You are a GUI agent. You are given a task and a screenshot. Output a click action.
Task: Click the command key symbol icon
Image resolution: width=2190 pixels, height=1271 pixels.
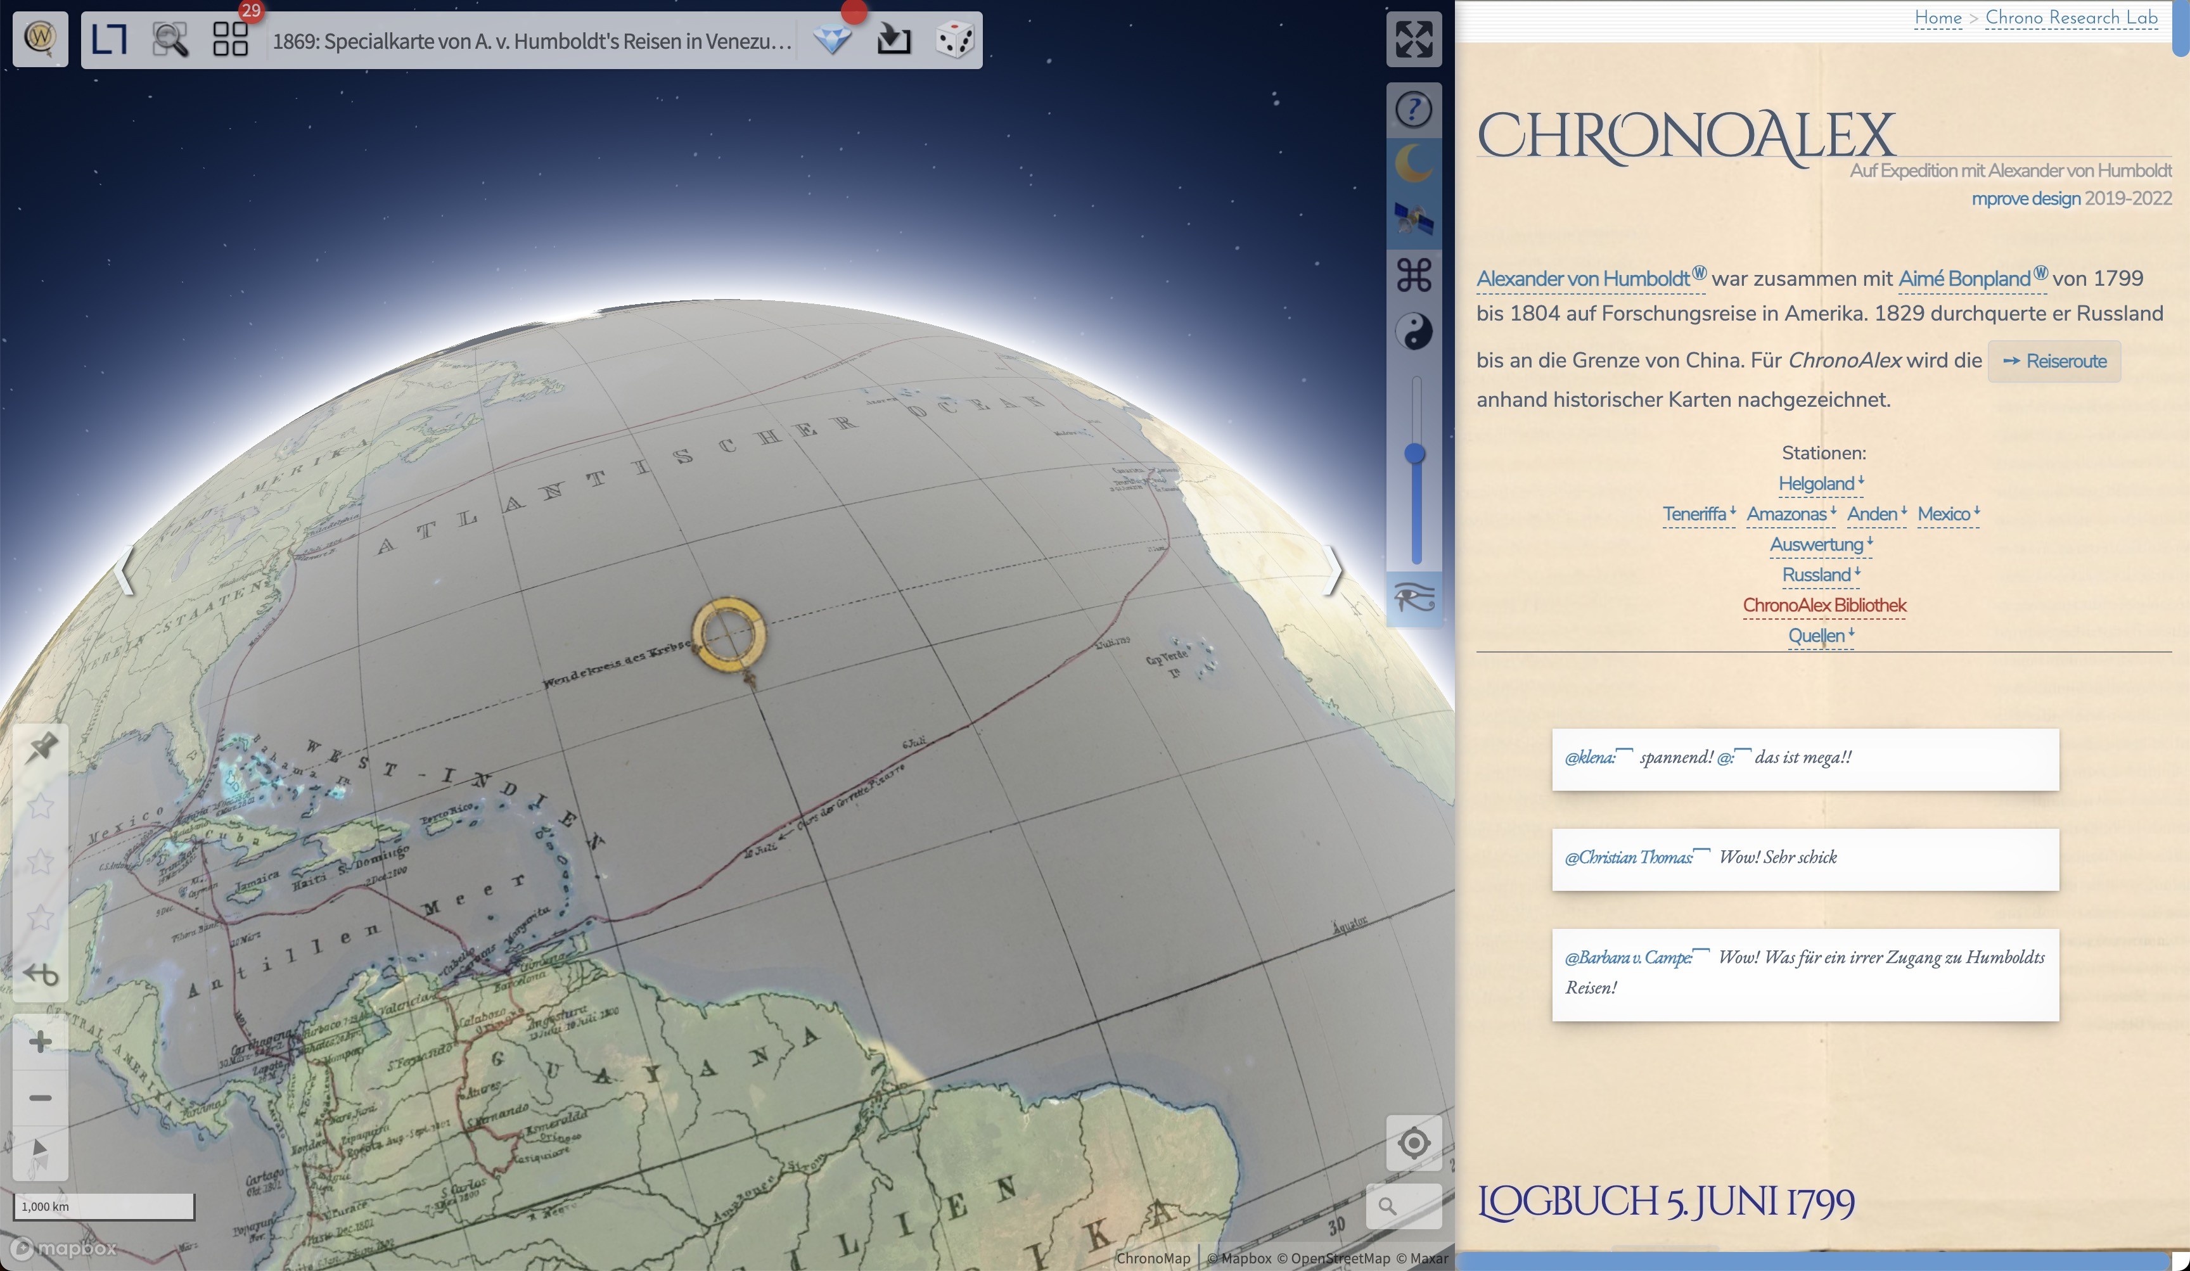pyautogui.click(x=1413, y=276)
